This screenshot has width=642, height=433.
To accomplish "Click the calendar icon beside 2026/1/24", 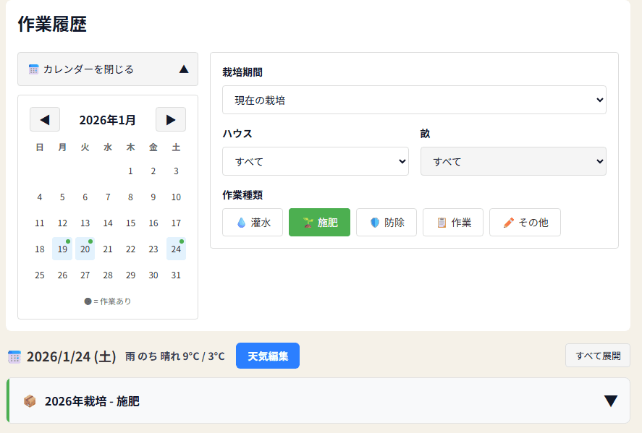I will pyautogui.click(x=15, y=355).
